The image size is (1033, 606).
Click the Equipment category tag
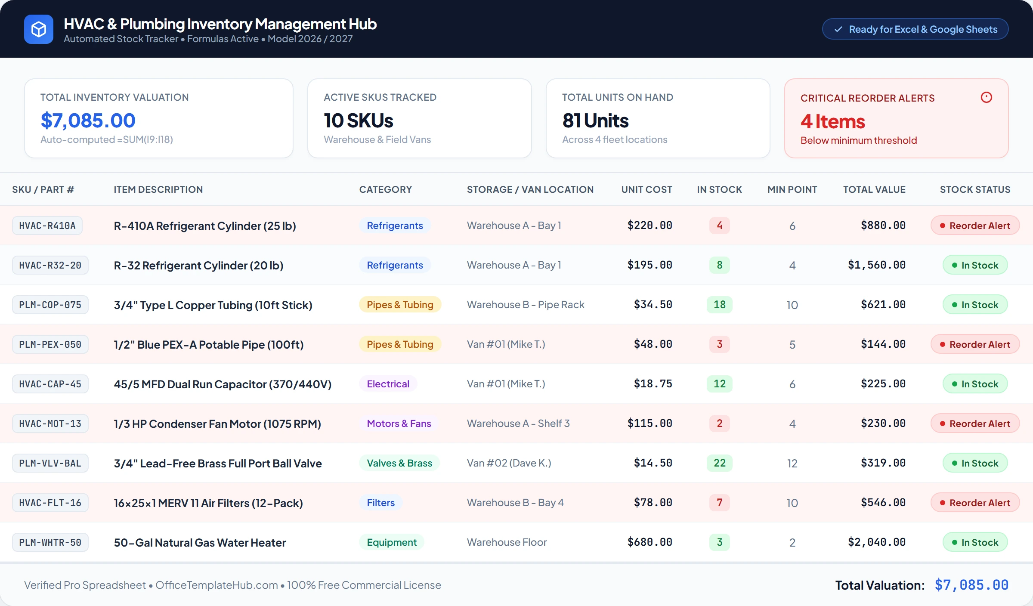(x=392, y=542)
